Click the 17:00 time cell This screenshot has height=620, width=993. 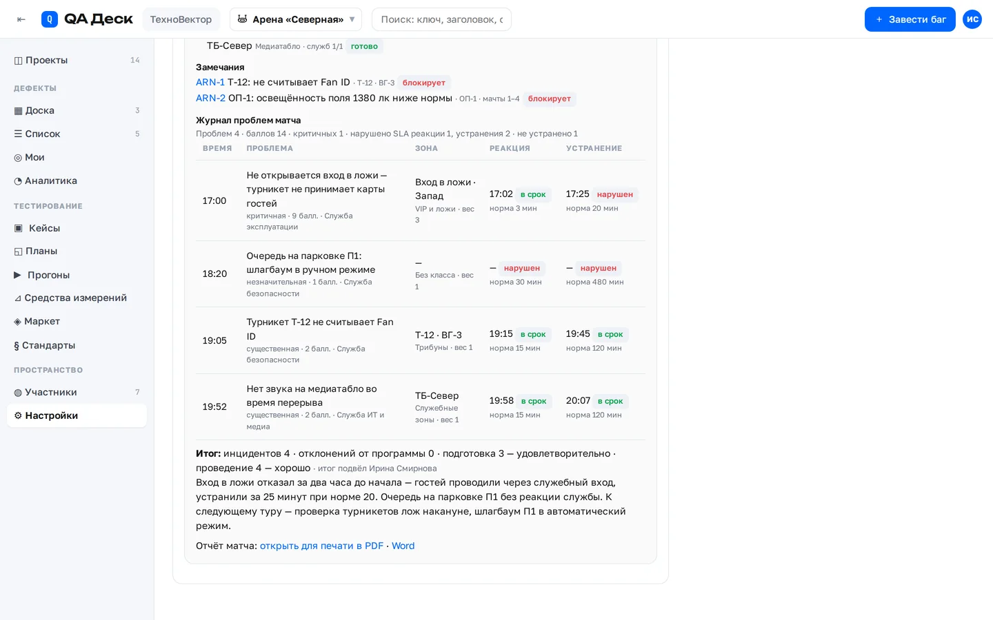click(x=214, y=200)
